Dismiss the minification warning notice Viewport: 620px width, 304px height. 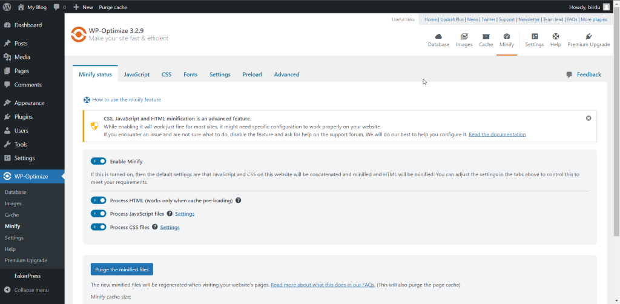[589, 118]
